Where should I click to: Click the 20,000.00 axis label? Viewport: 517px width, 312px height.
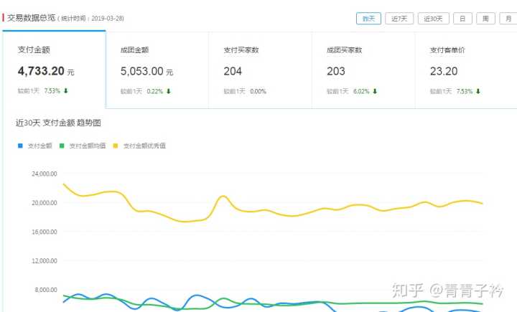tap(45, 202)
